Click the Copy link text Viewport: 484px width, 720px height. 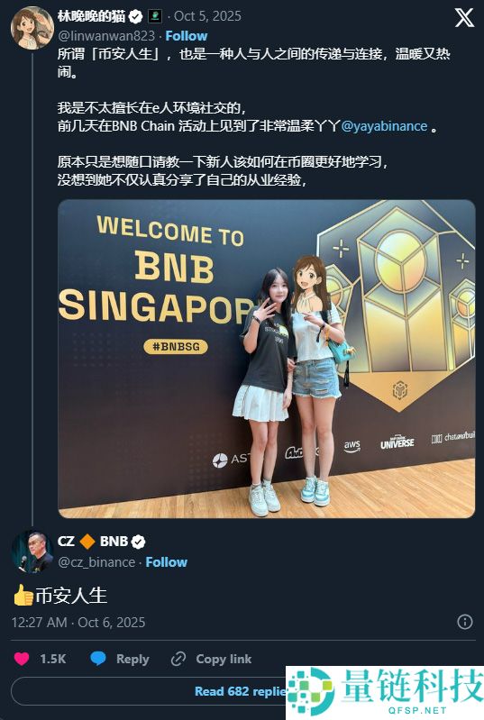pos(224,659)
